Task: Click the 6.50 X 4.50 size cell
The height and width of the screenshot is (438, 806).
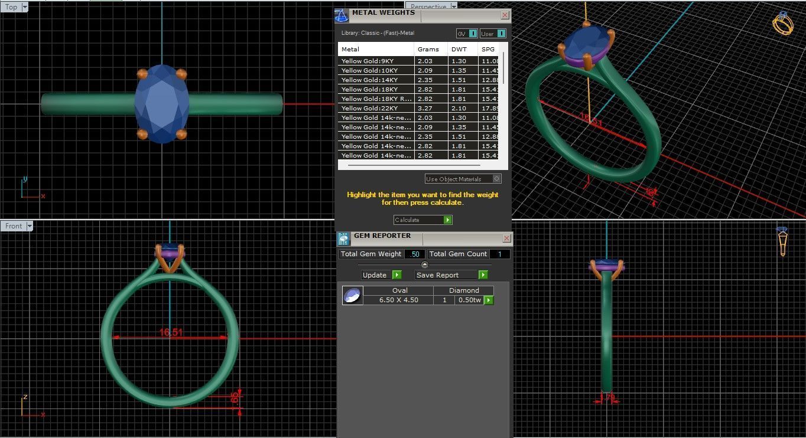Action: click(398, 300)
